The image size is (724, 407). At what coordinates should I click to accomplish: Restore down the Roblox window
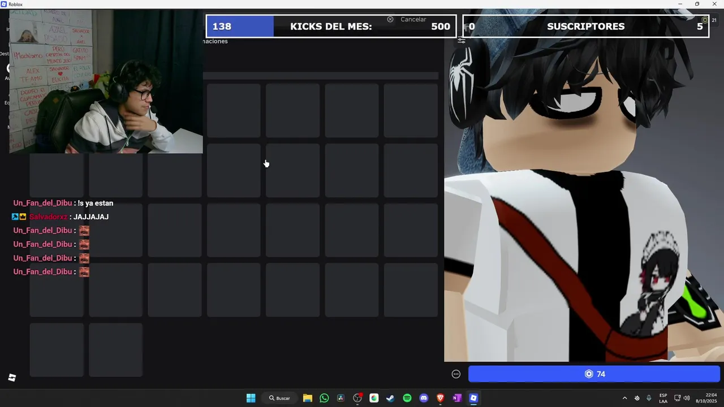[x=697, y=4]
